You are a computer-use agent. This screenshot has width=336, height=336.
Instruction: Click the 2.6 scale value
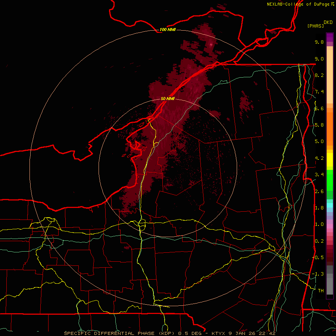319,192
